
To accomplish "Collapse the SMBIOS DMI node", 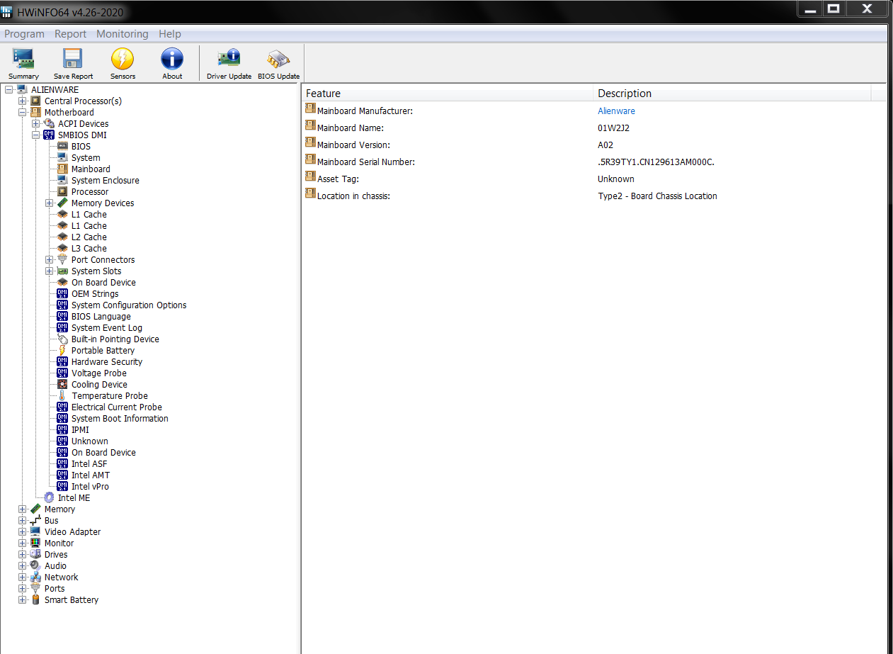I will (x=36, y=135).
